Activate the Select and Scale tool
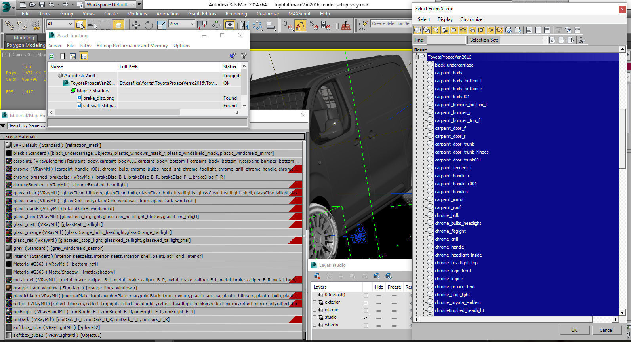This screenshot has width=631, height=342. pyautogui.click(x=161, y=25)
